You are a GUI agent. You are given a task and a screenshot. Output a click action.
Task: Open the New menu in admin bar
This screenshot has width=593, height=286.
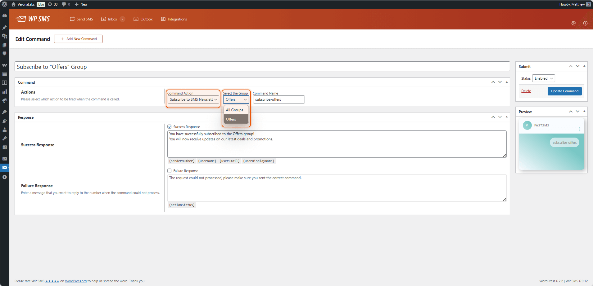81,4
